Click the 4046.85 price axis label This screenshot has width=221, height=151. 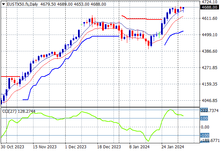coord(210,100)
